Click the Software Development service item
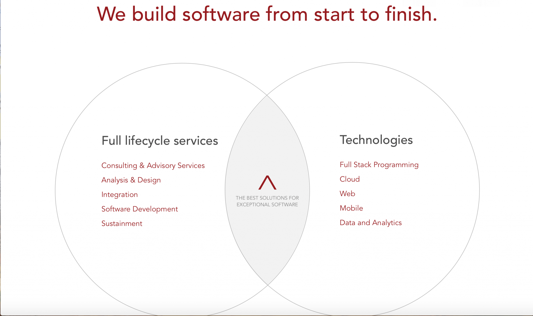Image resolution: width=533 pixels, height=316 pixels. pyautogui.click(x=139, y=209)
